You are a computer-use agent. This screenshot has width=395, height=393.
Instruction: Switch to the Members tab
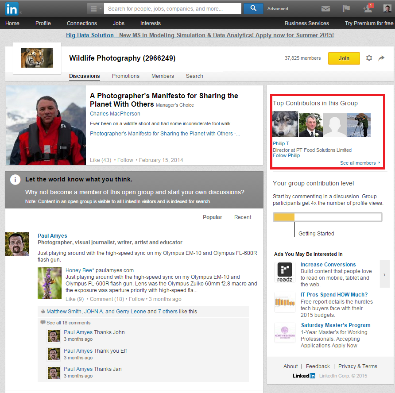click(163, 76)
